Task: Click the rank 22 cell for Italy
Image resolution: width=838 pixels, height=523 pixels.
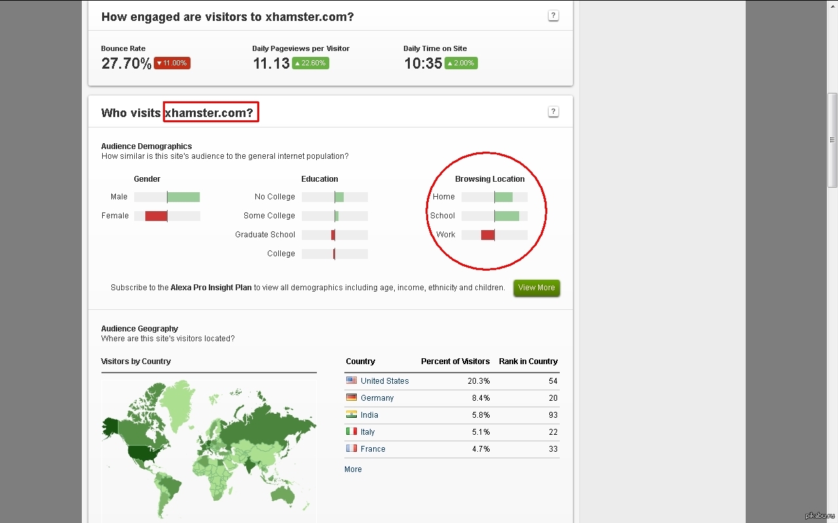Action: 553,432
